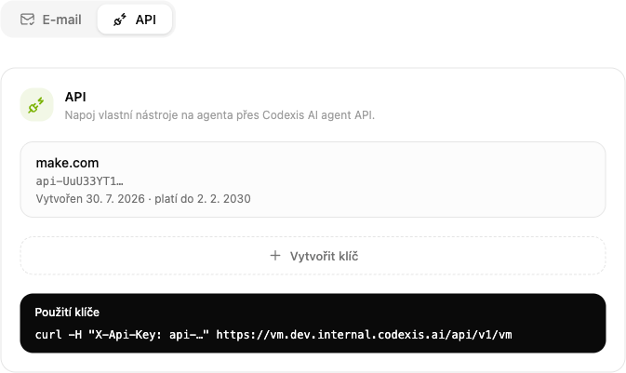Click the black usage example panel

click(313, 323)
